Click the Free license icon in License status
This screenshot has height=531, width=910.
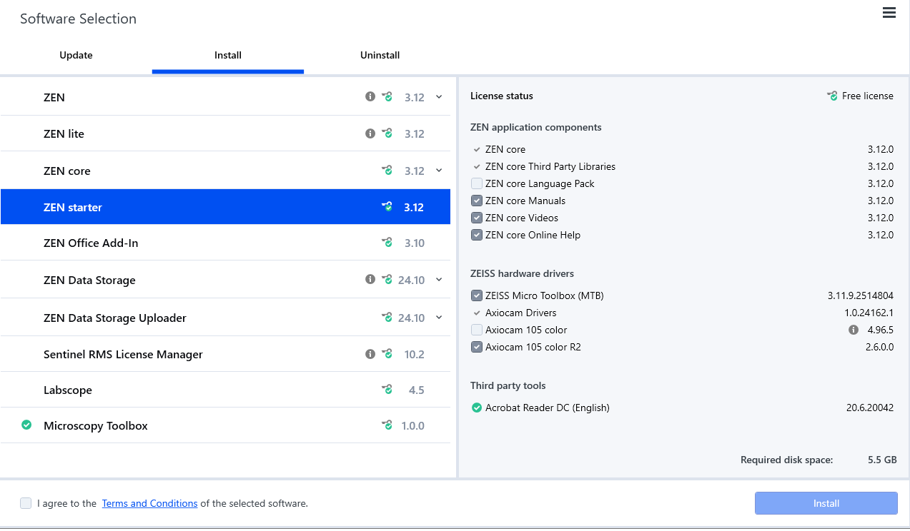tap(831, 95)
